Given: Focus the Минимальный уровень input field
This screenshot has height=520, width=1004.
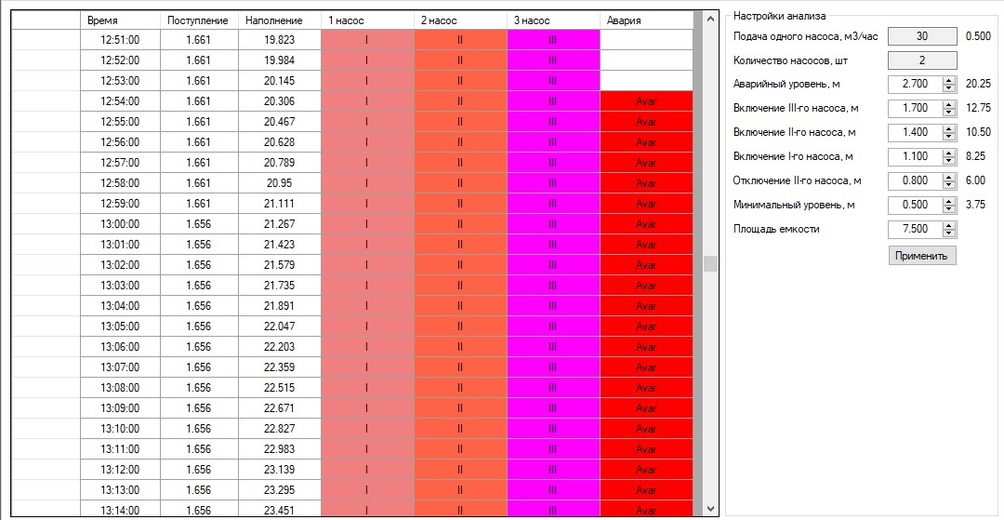Looking at the screenshot, I should (x=915, y=206).
